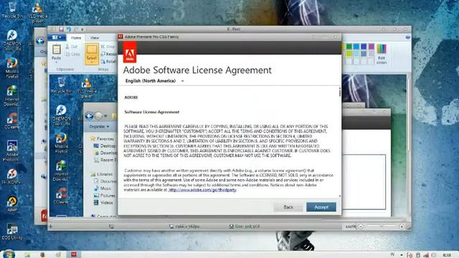
Task: Click the Back button in Adobe installer
Action: pyautogui.click(x=288, y=207)
